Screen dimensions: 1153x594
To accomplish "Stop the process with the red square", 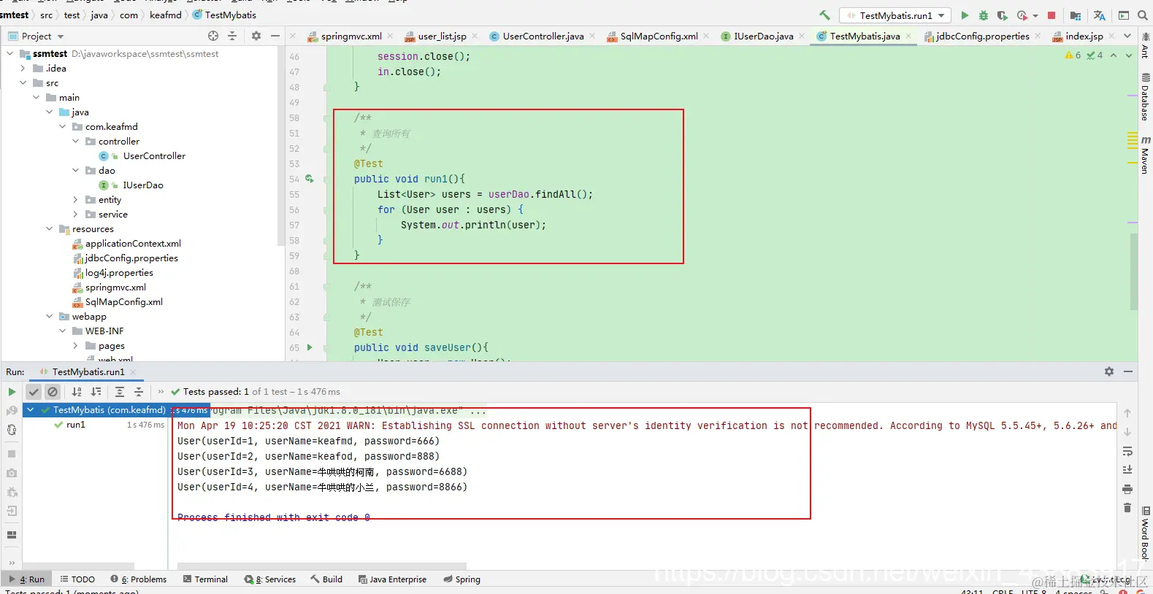I will pyautogui.click(x=1052, y=15).
